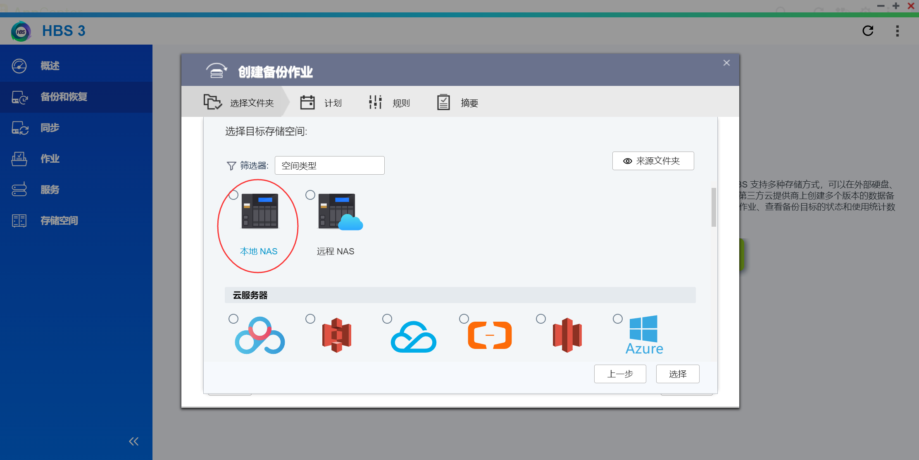This screenshot has width=919, height=460.
Task: Click the 云服务器 section header
Action: pos(460,295)
